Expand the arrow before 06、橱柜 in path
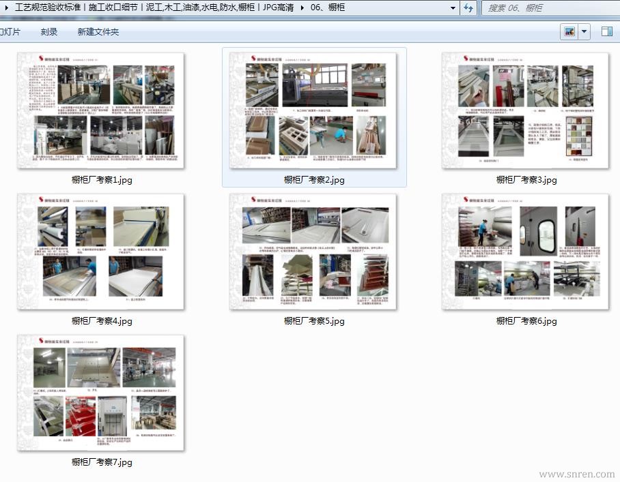 tap(302, 7)
